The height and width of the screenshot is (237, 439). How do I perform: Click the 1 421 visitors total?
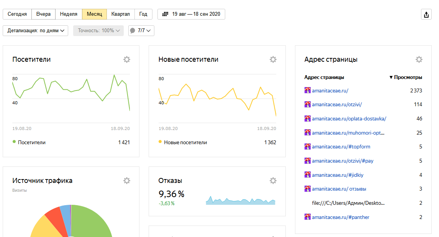(x=124, y=142)
